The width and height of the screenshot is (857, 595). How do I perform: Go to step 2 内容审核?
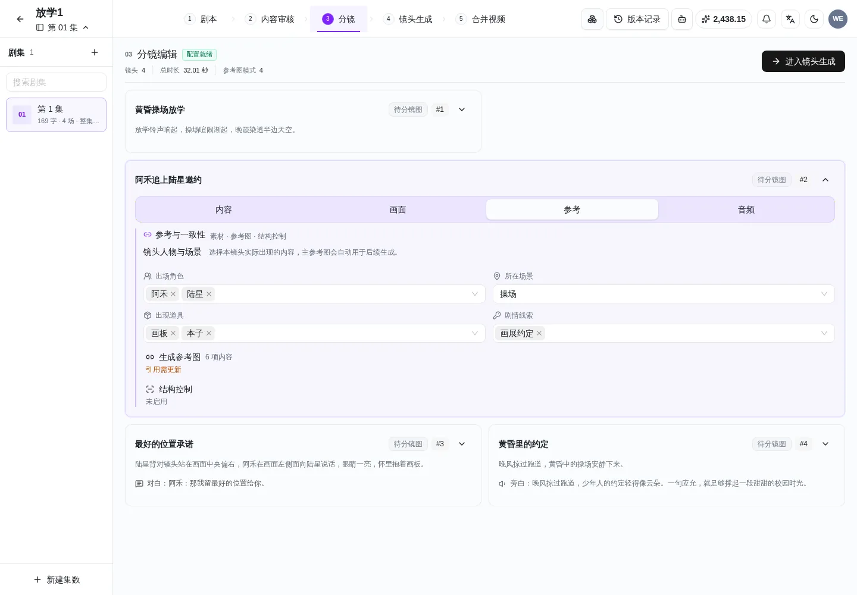[x=270, y=19]
